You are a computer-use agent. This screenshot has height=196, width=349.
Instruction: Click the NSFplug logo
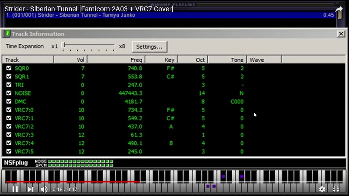[x=16, y=163]
